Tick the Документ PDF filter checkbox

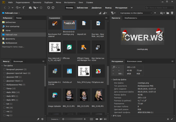[x=4, y=77]
